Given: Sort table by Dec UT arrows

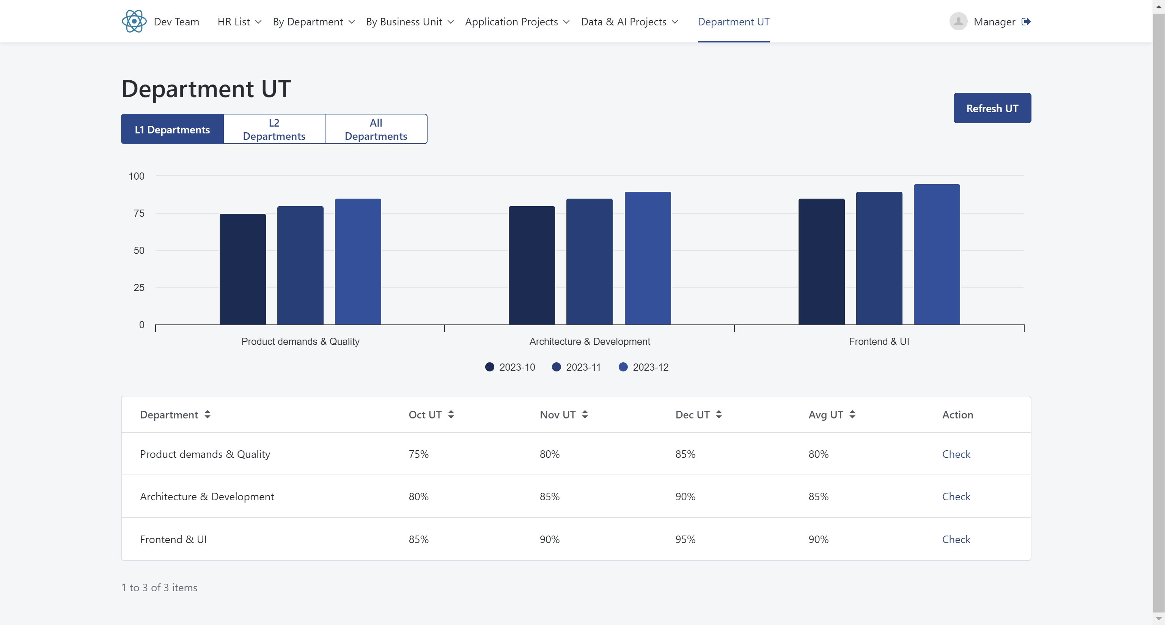Looking at the screenshot, I should click(718, 414).
